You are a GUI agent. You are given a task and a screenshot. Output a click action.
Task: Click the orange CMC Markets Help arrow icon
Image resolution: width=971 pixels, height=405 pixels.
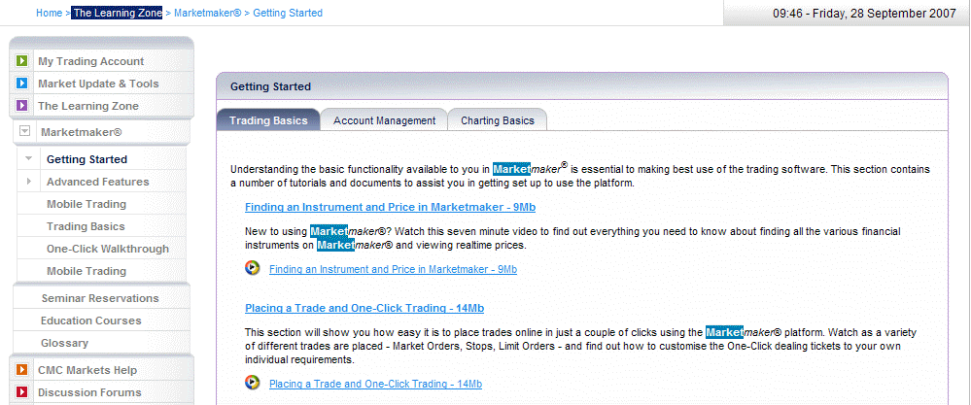click(21, 370)
